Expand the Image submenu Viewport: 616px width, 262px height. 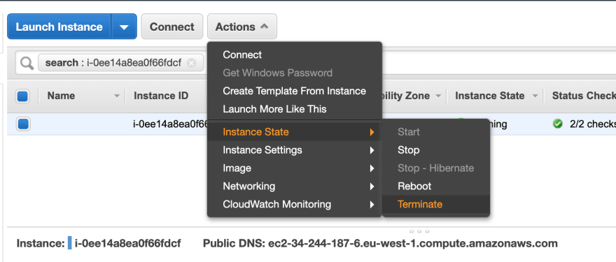coord(295,168)
